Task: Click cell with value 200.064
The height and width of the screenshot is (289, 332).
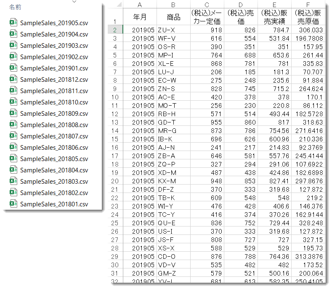Action: click(x=308, y=273)
